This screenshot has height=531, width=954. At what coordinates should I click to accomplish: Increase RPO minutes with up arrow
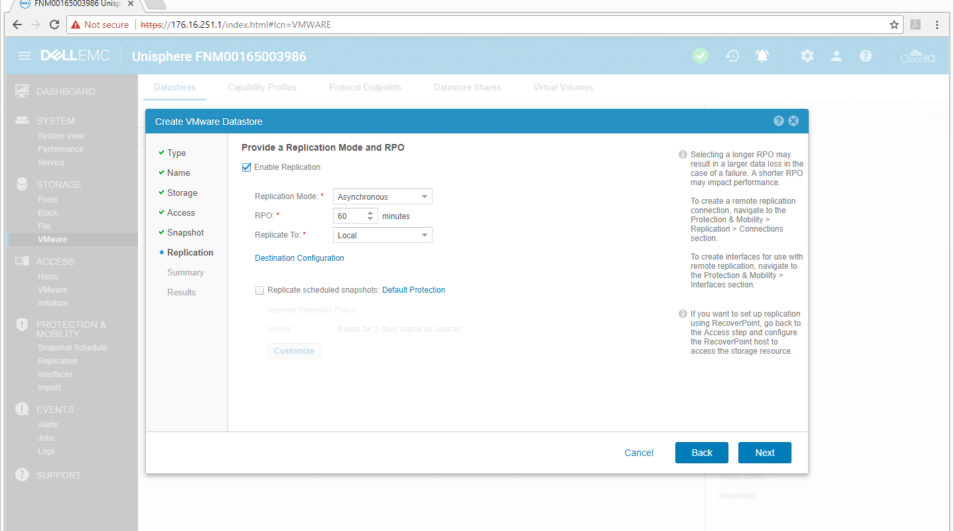(x=370, y=212)
